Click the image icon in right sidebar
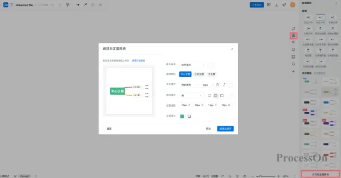The image size is (341, 178). (x=294, y=57)
